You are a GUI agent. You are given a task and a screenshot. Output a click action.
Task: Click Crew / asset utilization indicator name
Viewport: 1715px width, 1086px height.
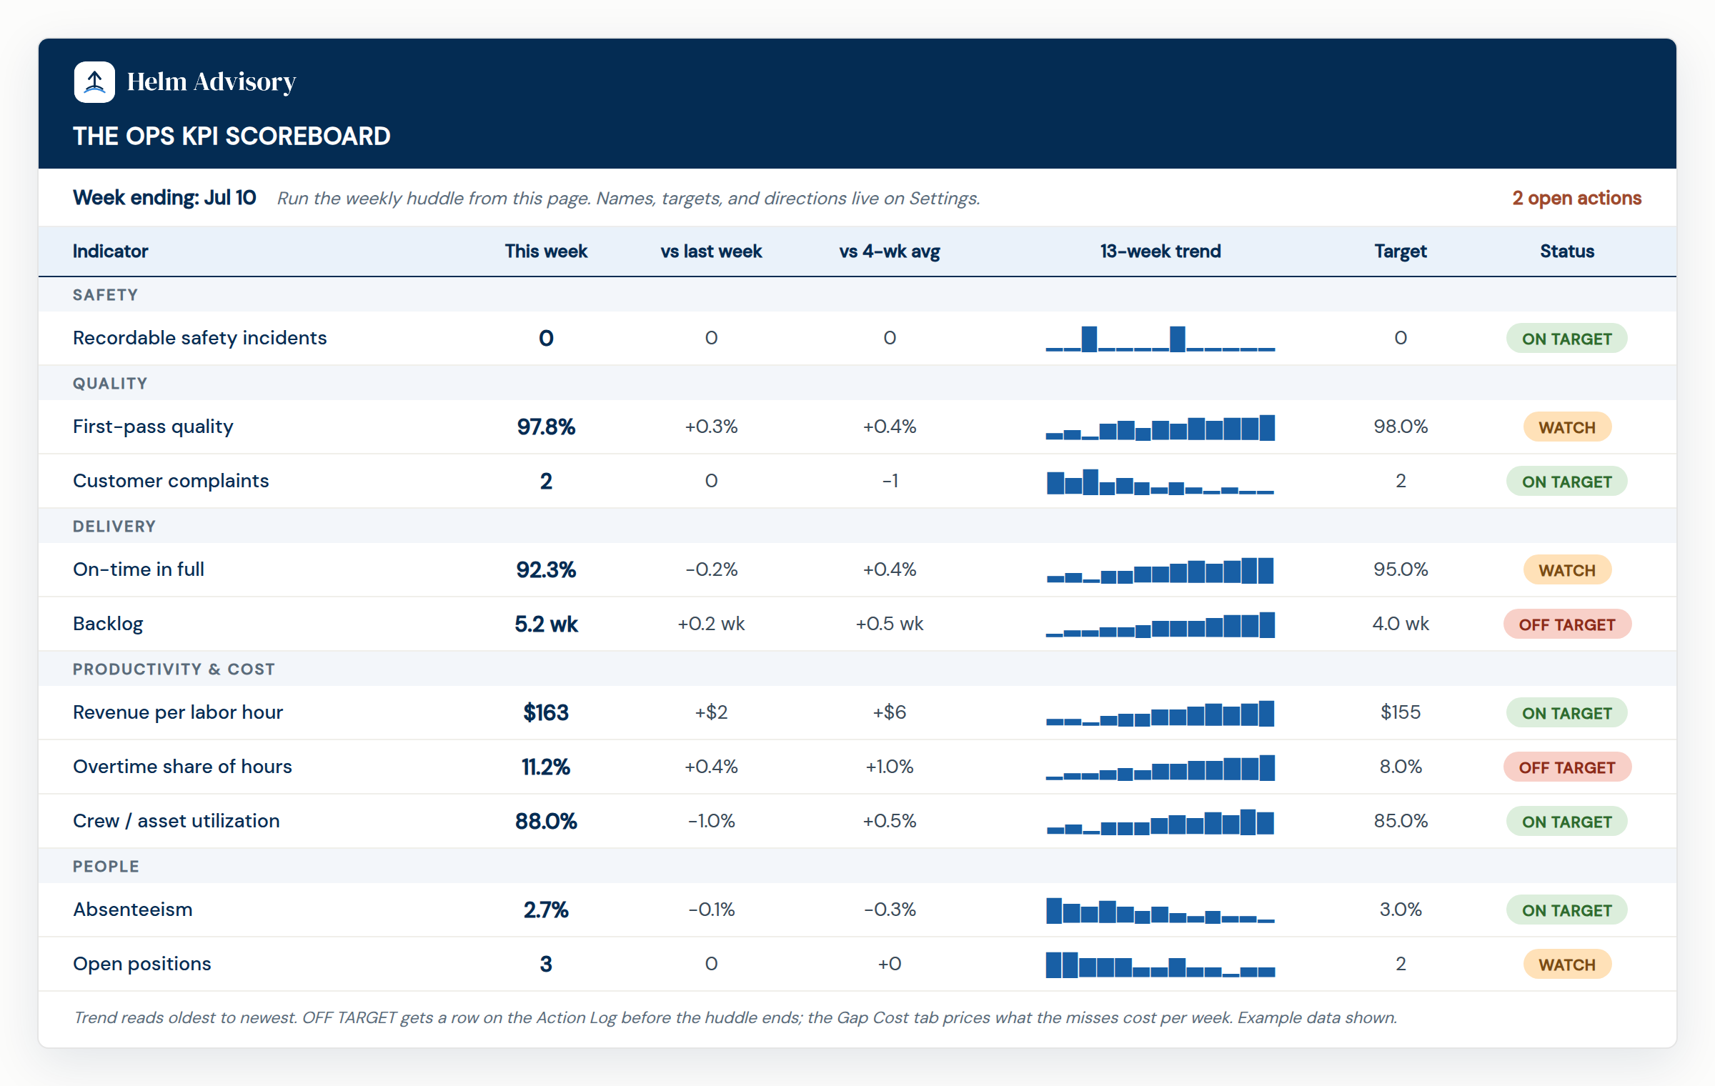point(176,821)
